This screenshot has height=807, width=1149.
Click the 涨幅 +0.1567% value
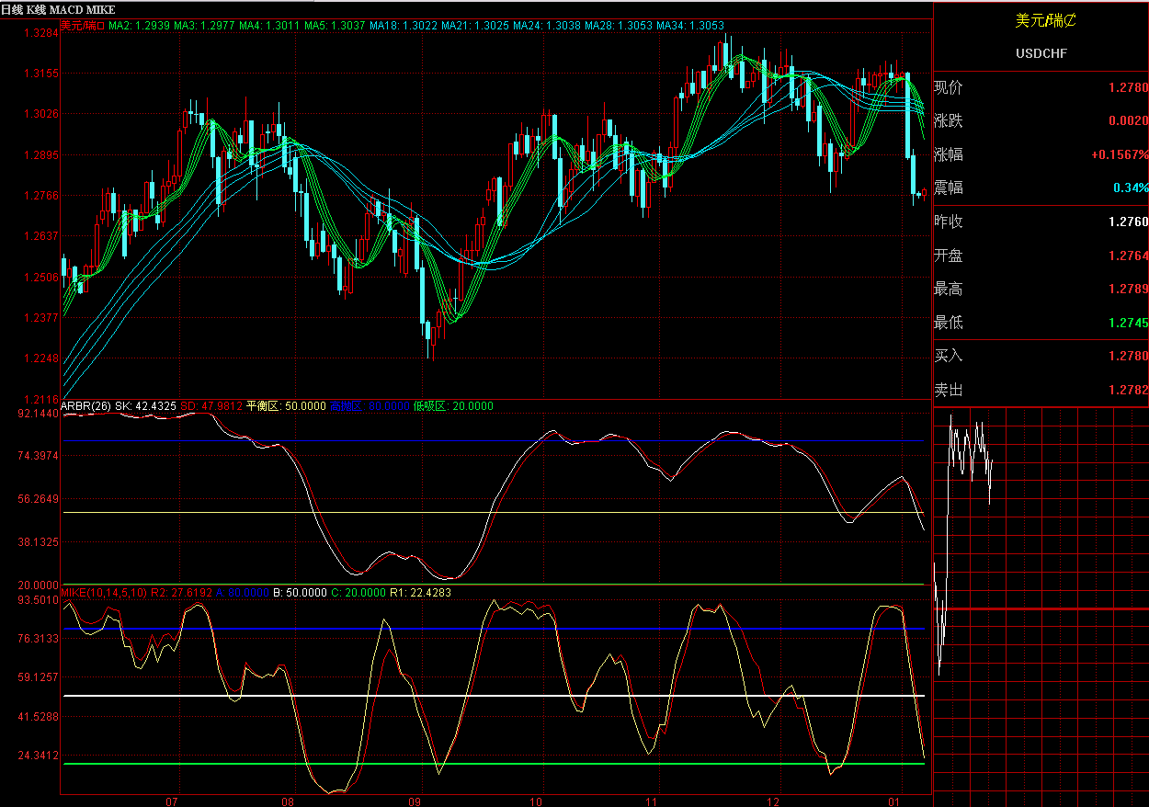[1120, 154]
